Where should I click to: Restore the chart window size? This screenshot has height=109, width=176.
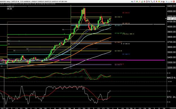tap(171, 1)
